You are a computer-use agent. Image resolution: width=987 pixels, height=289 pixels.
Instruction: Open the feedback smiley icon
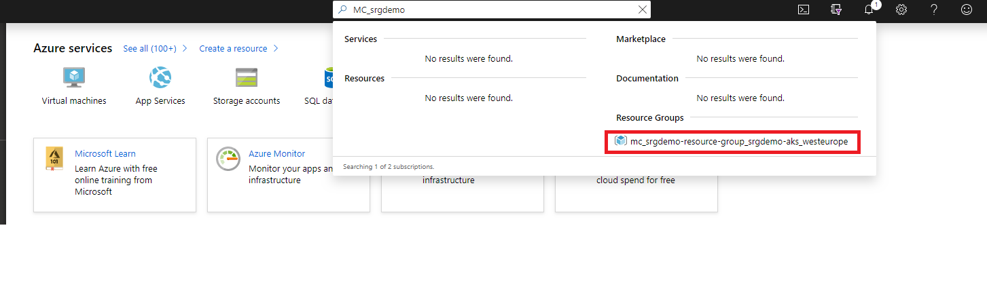[967, 9]
